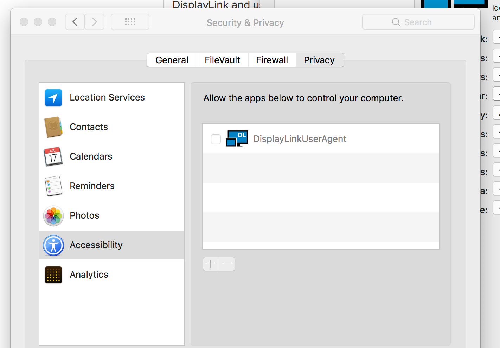Minimize the Security & Privacy window
This screenshot has width=500, height=348.
click(38, 22)
